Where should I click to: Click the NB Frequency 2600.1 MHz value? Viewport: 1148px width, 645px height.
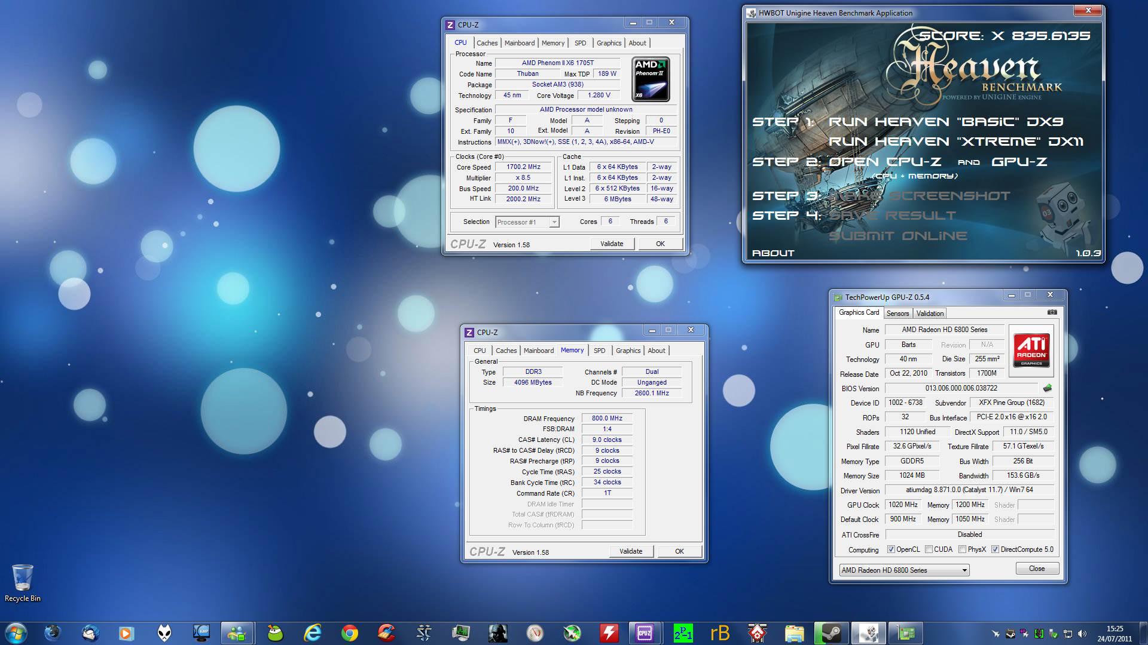652,394
